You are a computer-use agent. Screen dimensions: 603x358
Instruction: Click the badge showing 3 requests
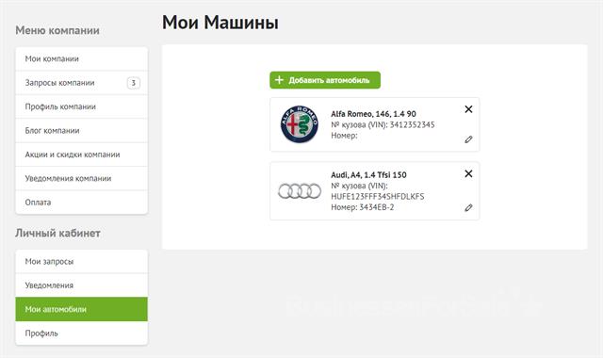(x=134, y=83)
